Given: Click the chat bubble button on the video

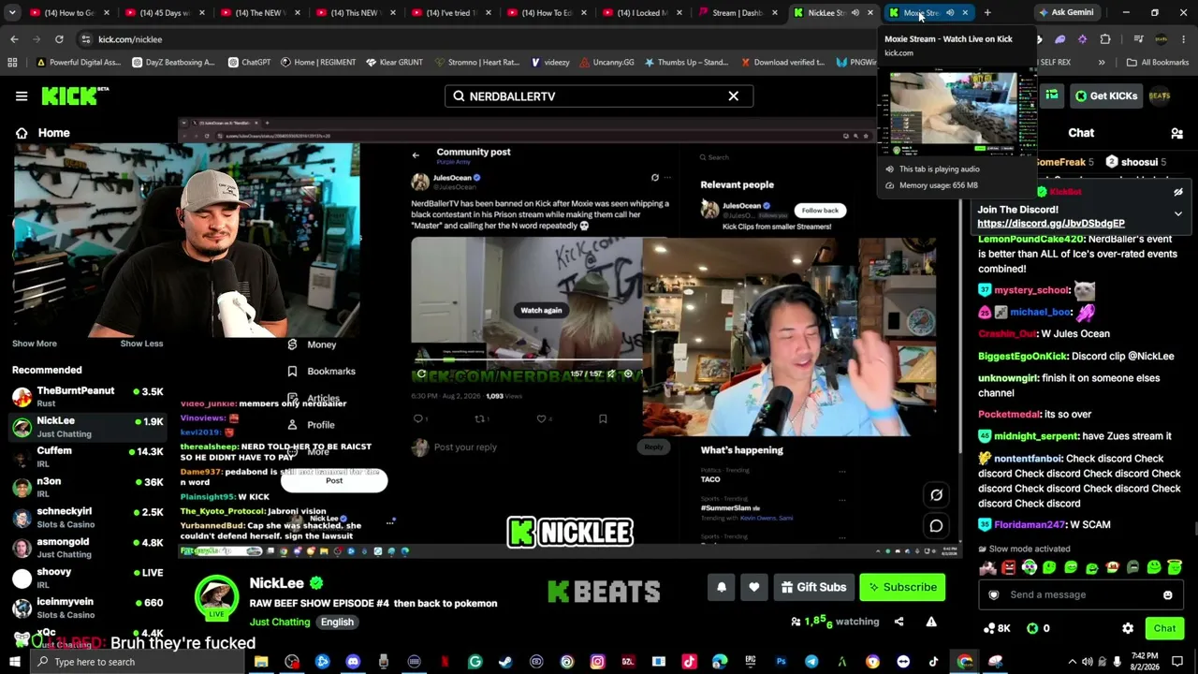Looking at the screenshot, I should pos(936,526).
